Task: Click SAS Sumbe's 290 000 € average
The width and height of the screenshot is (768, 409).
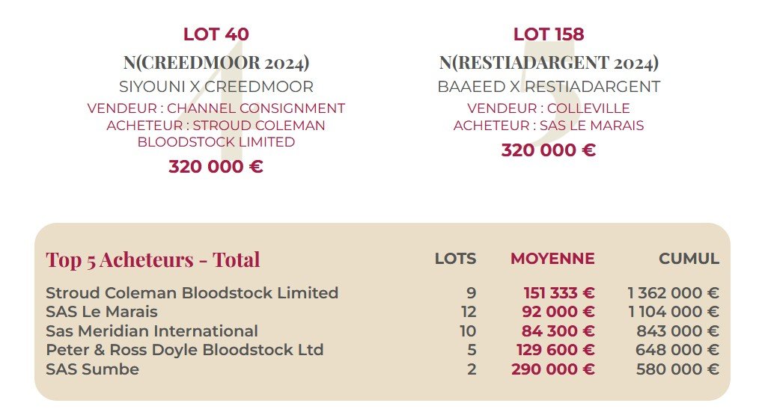Action: 553,369
